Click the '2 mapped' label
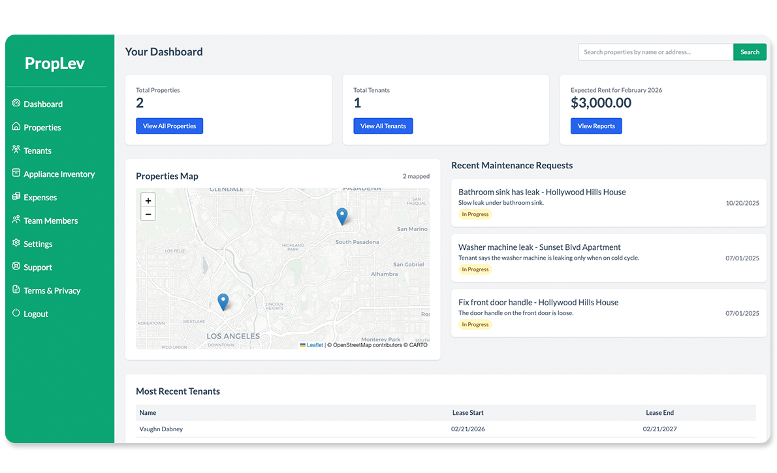The height and width of the screenshot is (473, 777). tap(416, 176)
